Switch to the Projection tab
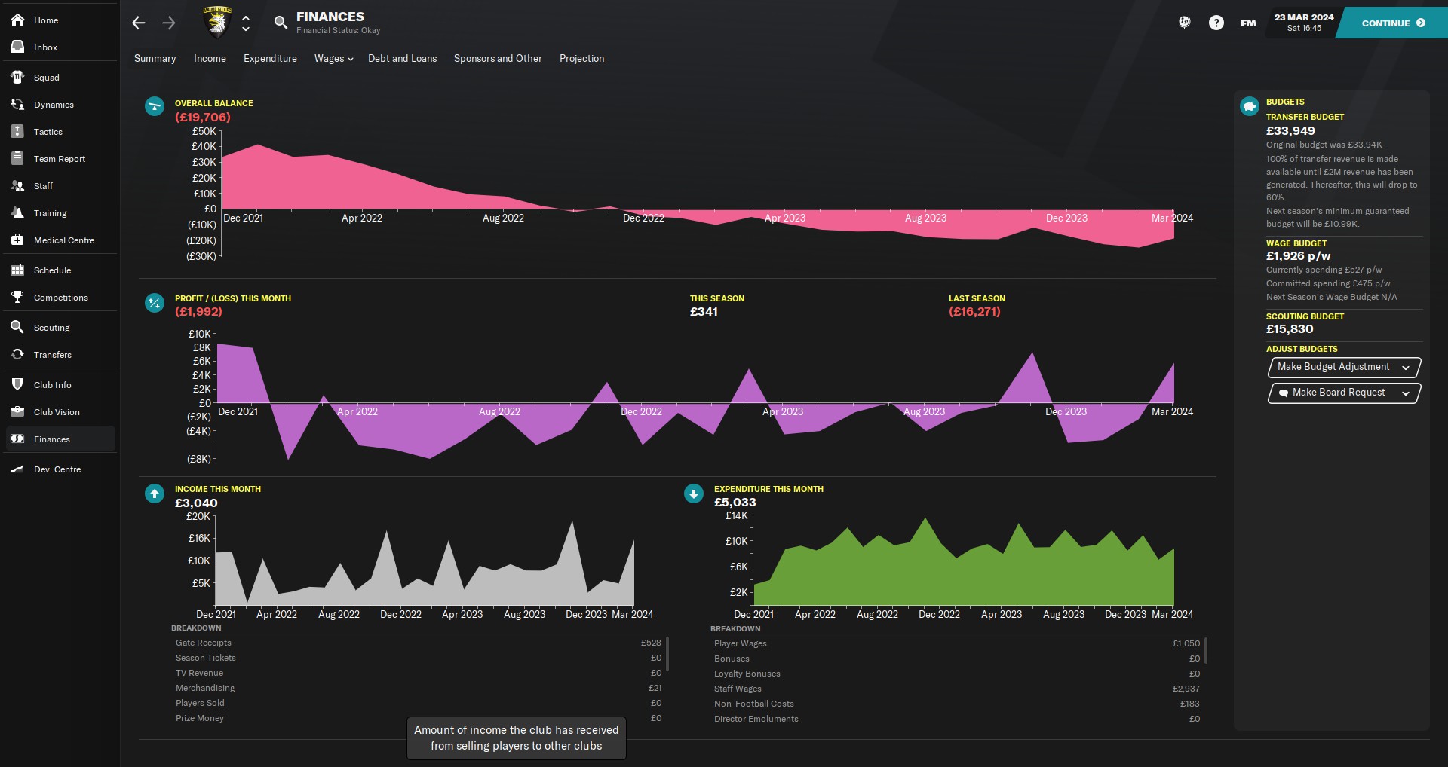 pyautogui.click(x=581, y=59)
